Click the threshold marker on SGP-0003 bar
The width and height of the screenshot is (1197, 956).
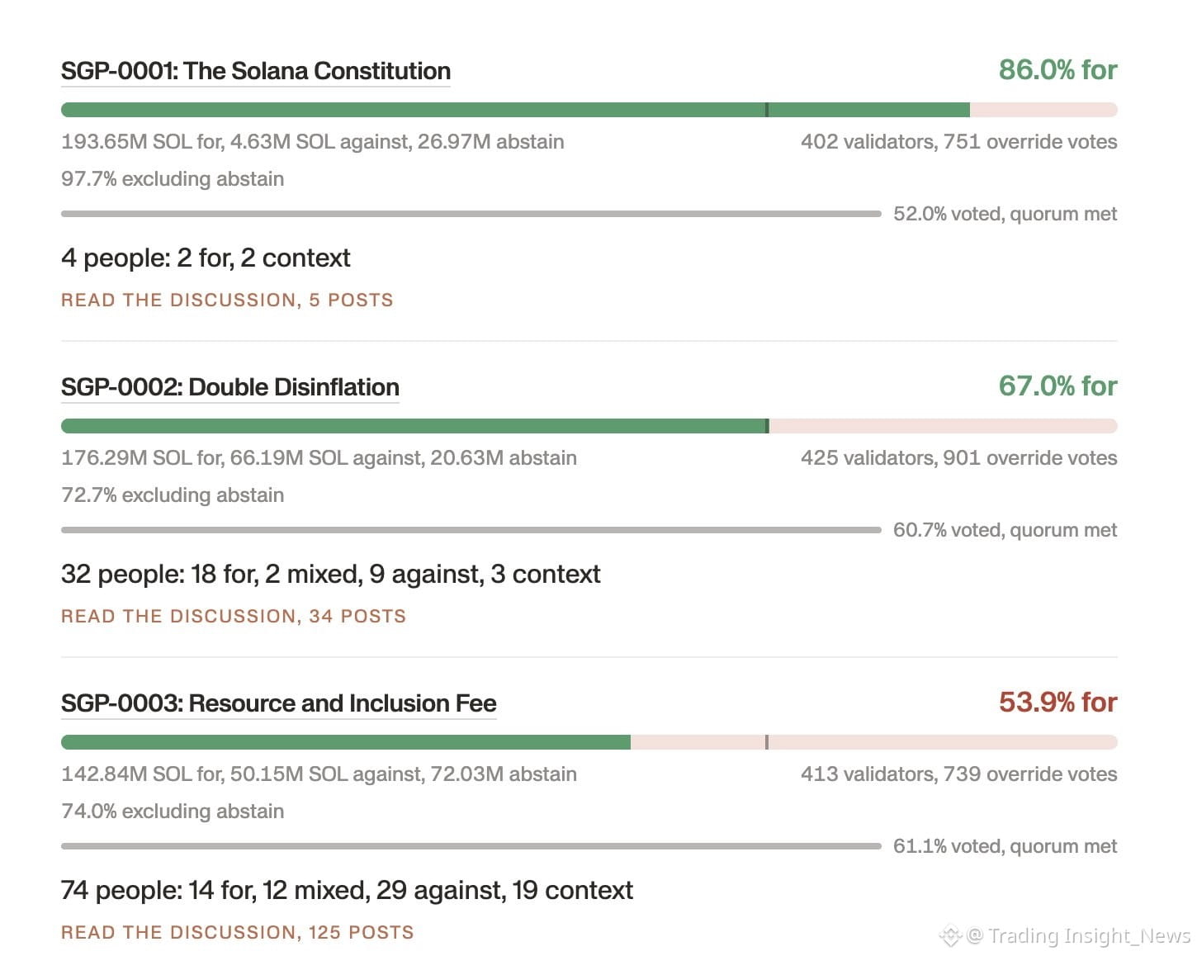(x=767, y=742)
